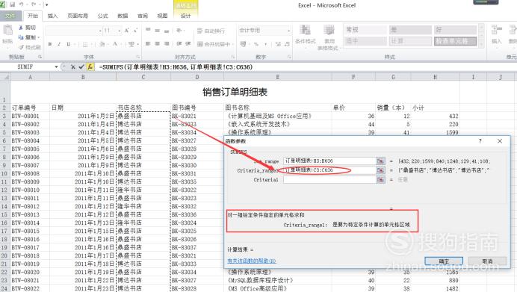This screenshot has width=517, height=292.
Task: Collapse the dialog using Sum_range selector button
Action: click(380, 161)
